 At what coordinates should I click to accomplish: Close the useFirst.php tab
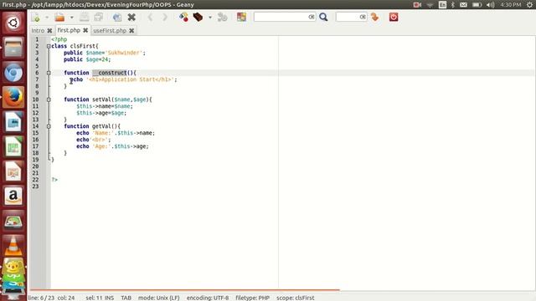click(131, 31)
